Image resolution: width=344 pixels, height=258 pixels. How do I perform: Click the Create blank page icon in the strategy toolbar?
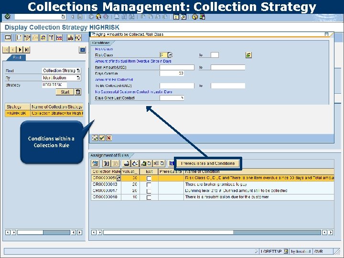tap(19, 38)
